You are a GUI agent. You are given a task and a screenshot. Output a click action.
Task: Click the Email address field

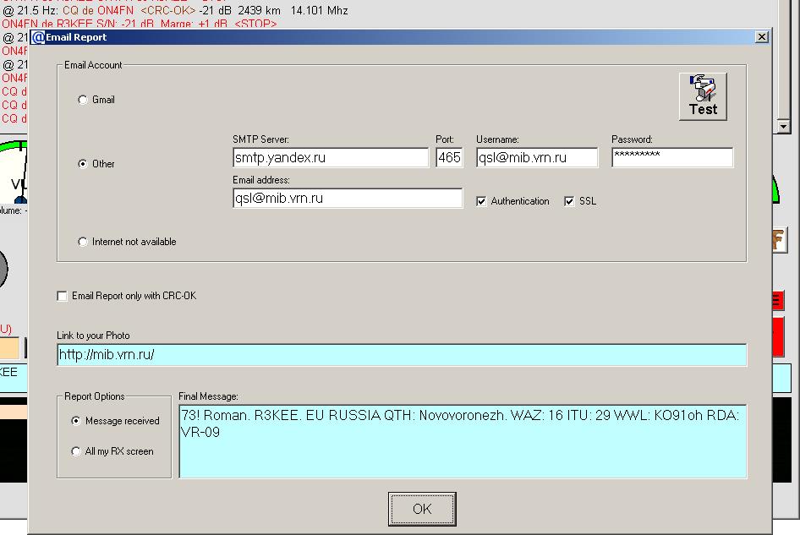pyautogui.click(x=347, y=198)
